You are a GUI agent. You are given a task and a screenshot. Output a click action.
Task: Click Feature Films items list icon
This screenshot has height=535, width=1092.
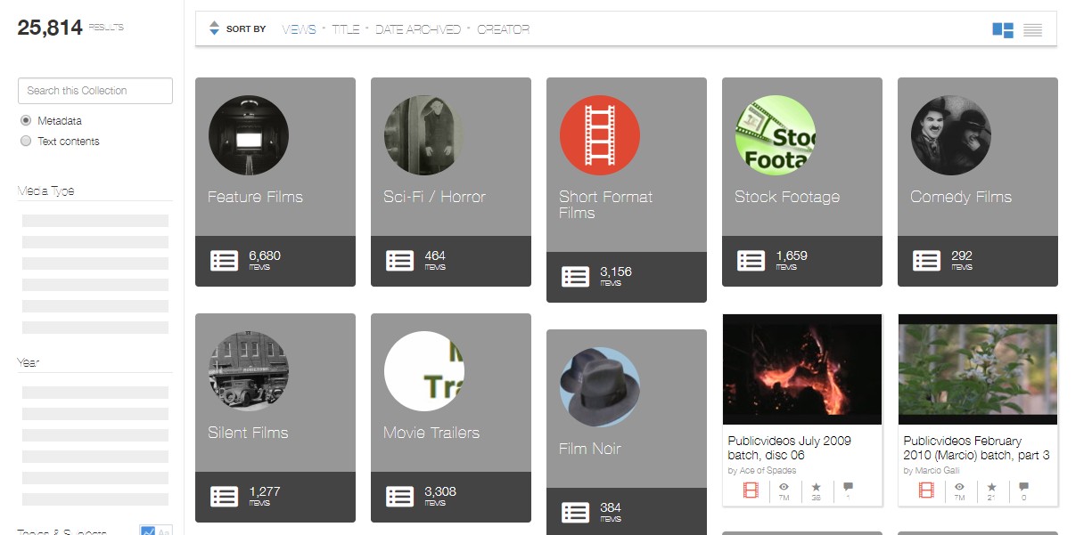click(224, 261)
